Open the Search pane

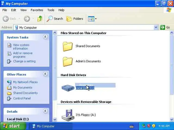[55, 19]
